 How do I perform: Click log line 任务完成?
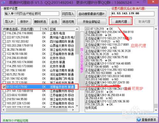91,108
